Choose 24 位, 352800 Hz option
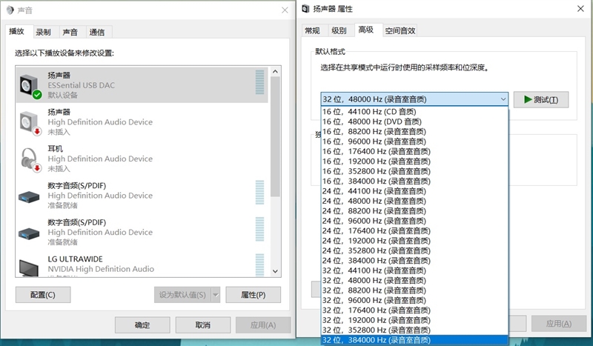 [414, 250]
